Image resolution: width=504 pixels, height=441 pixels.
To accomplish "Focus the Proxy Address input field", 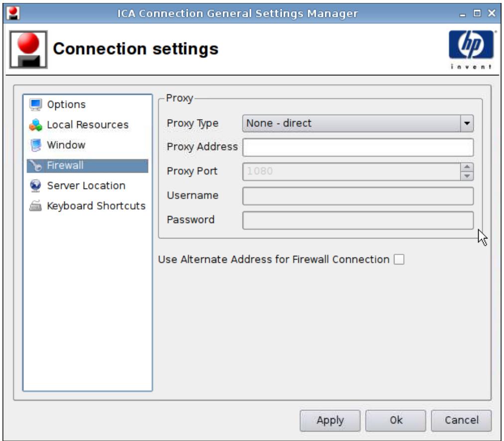I will pos(358,148).
